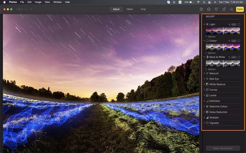246x153 pixels.
Task: Switch to the Crop tab
Action: point(143,9)
